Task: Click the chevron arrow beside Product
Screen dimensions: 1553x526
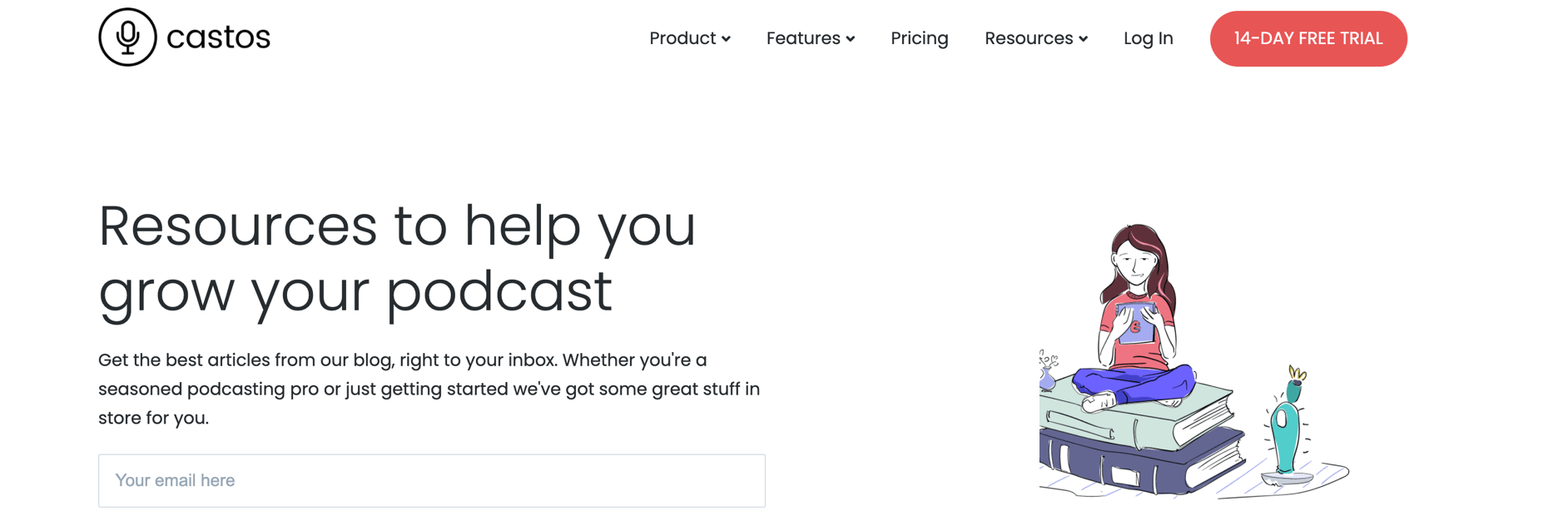Action: pos(727,39)
